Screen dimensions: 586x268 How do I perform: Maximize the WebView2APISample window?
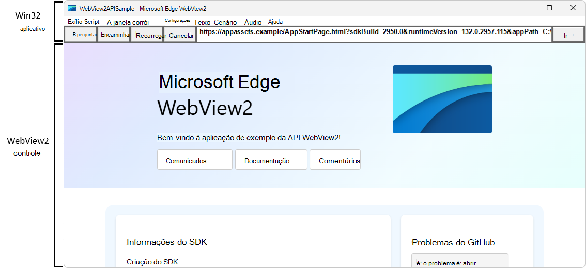tap(549, 8)
